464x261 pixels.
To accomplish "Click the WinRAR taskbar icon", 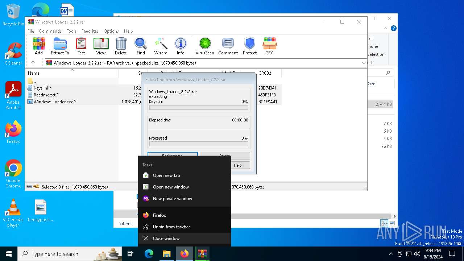I will [x=202, y=254].
